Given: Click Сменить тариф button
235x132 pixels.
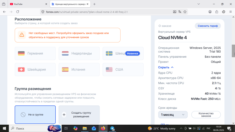Looking at the screenshot, I should coord(208,26).
